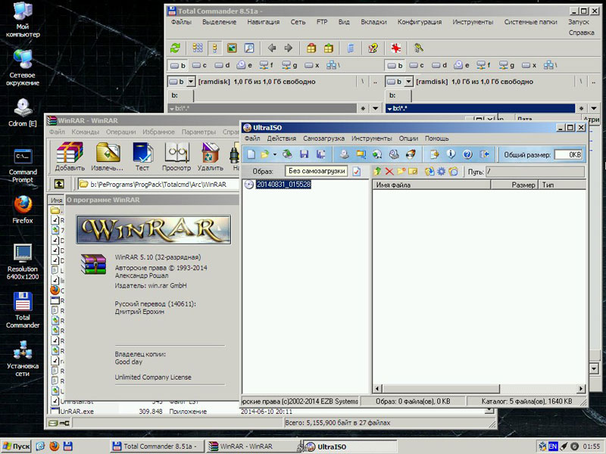Click the magnifier search icon in Total Commander
The image size is (606, 454).
click(249, 48)
